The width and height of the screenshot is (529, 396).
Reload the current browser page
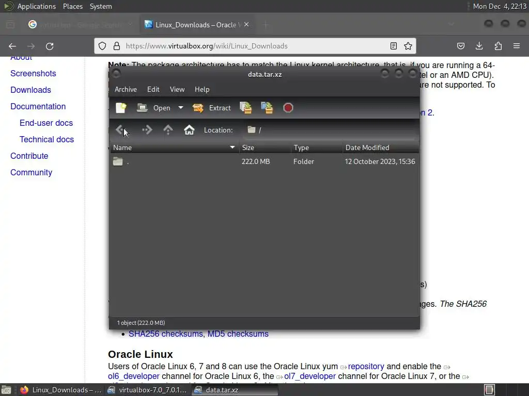point(50,46)
